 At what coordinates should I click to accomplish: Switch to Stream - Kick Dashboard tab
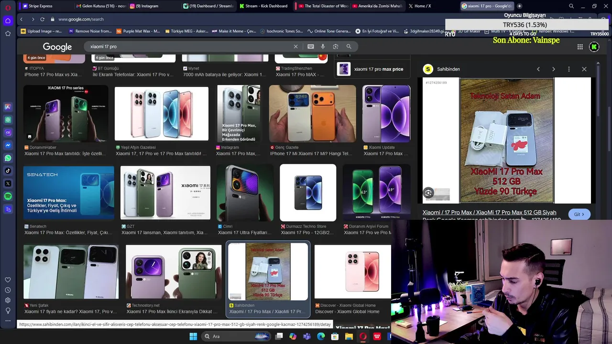[263, 6]
